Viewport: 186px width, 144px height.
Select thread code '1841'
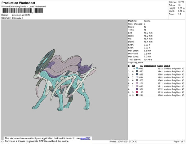click(x=160, y=71)
